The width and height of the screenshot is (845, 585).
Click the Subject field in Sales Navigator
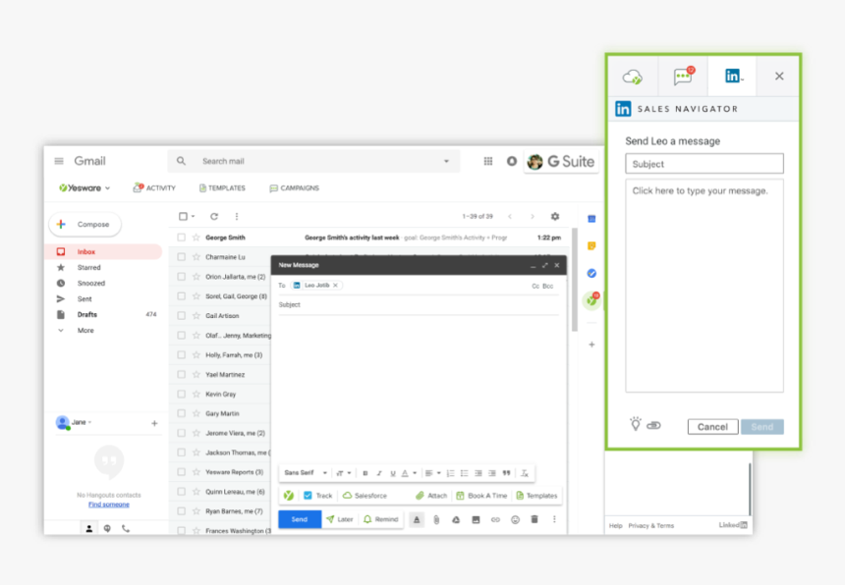point(704,164)
